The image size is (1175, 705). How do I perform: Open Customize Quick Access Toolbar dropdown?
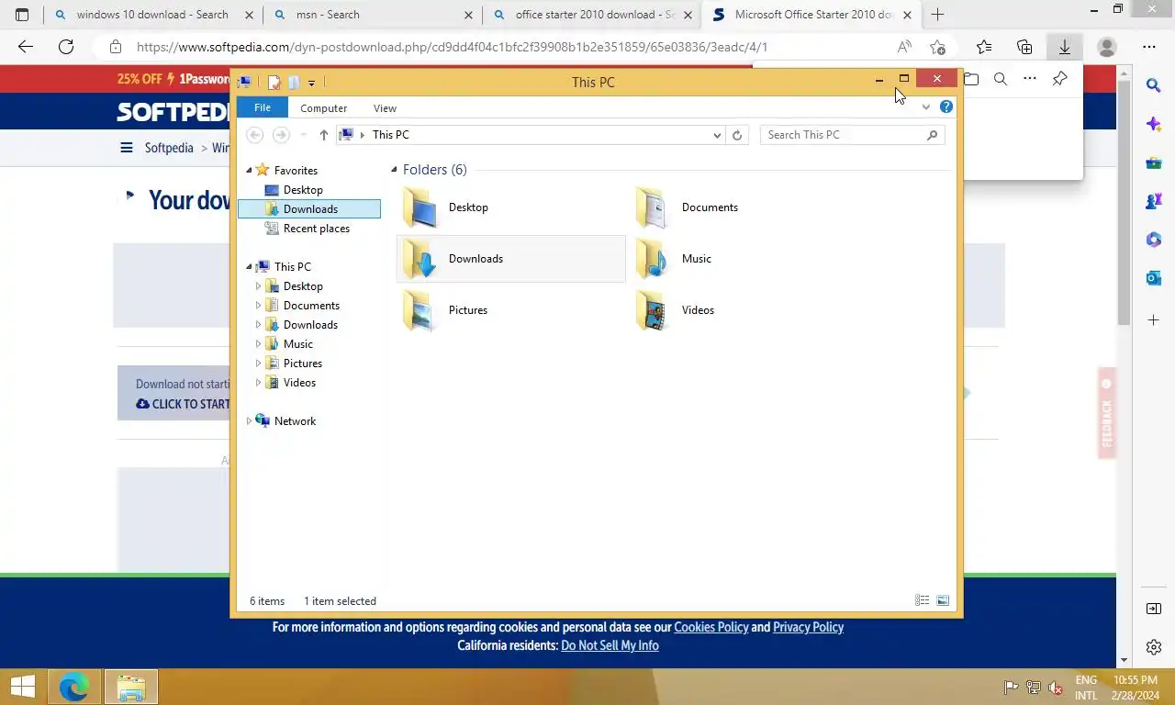pyautogui.click(x=312, y=83)
